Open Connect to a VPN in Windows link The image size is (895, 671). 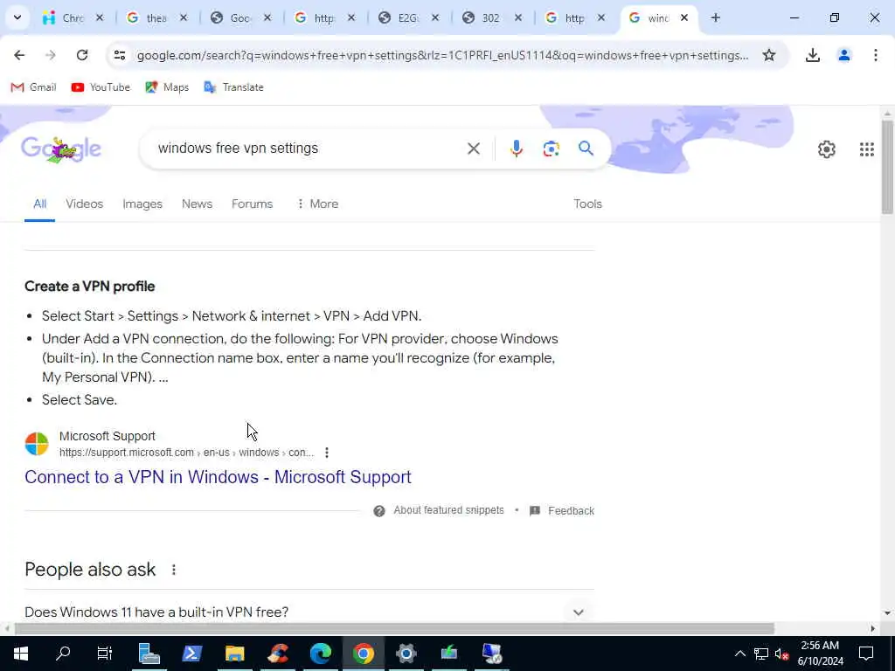[218, 477]
